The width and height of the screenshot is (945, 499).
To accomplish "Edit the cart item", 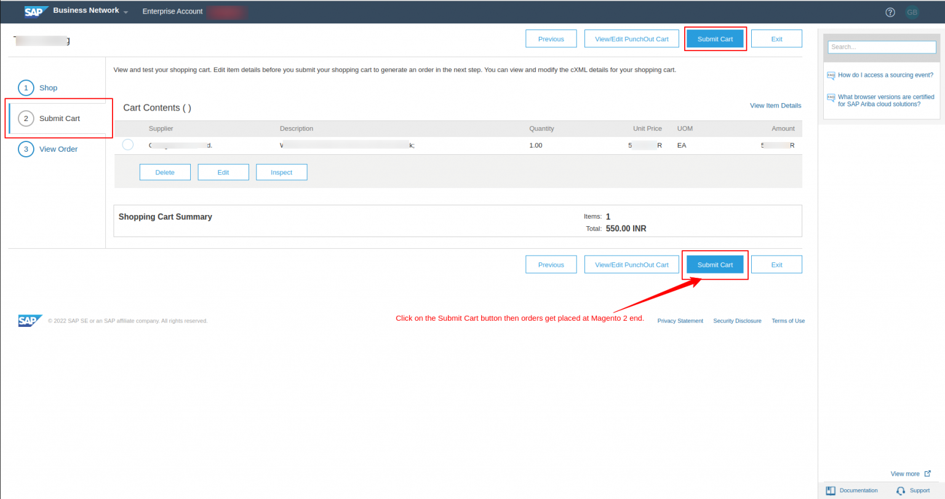I will [223, 172].
